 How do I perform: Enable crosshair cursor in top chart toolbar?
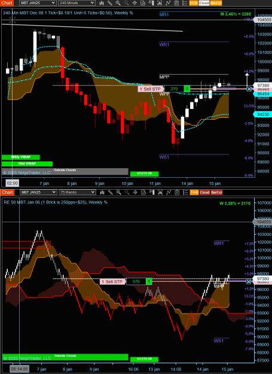point(135,3)
